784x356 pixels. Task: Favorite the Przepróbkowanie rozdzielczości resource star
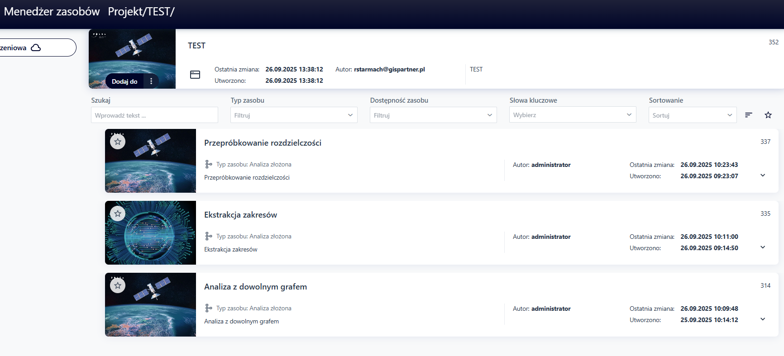[x=118, y=142]
